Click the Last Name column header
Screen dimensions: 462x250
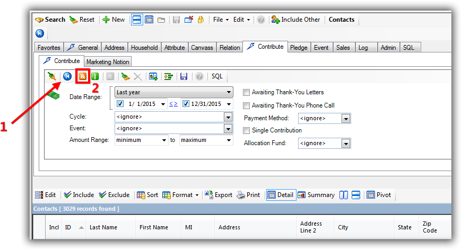pos(103,227)
